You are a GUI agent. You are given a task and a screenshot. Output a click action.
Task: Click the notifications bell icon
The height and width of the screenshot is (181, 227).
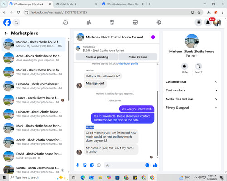tap(208, 23)
